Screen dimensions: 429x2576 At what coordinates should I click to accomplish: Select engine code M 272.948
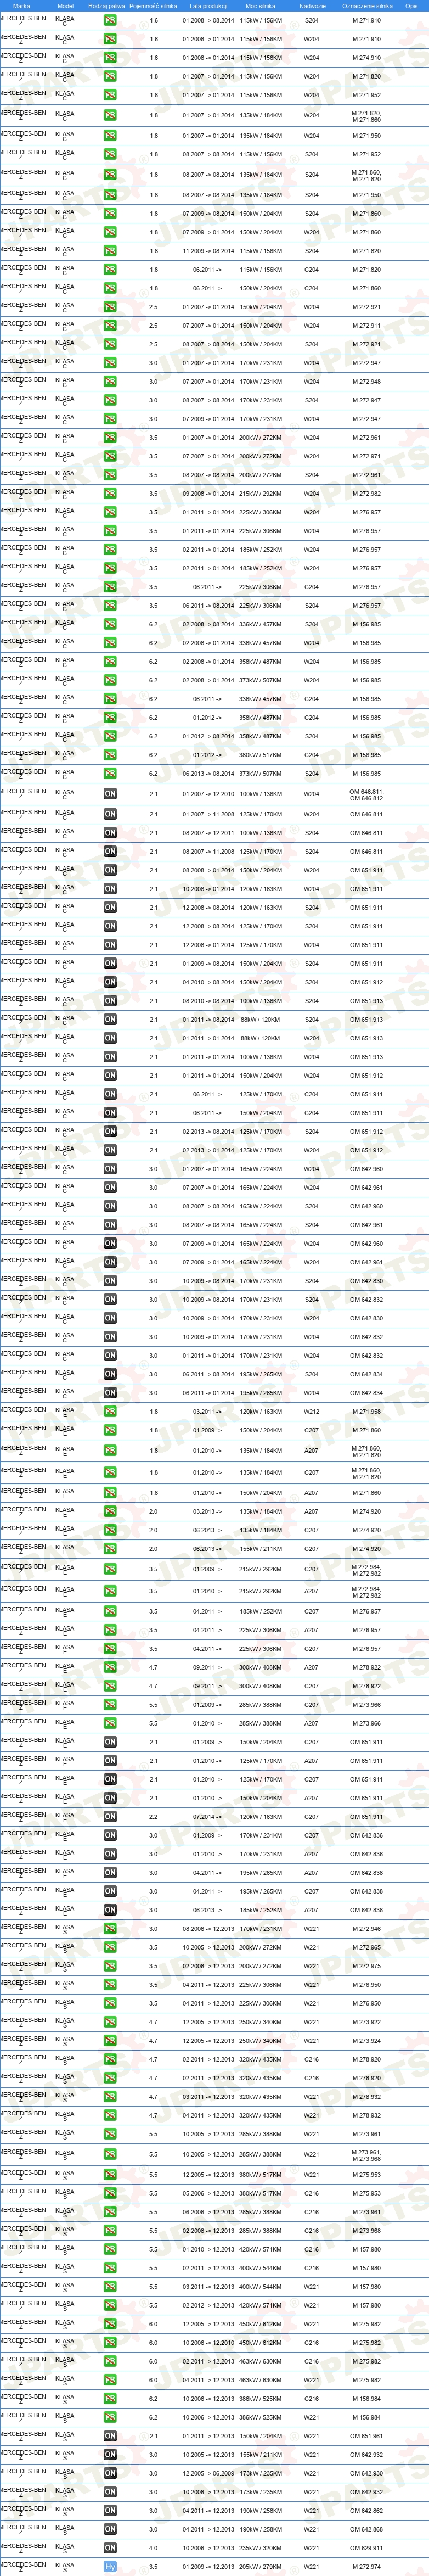(x=366, y=381)
